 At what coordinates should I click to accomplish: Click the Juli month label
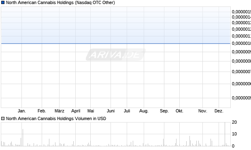[x=127, y=111]
